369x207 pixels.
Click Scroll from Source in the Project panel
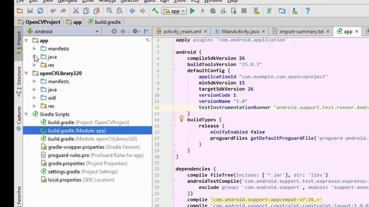pos(114,31)
